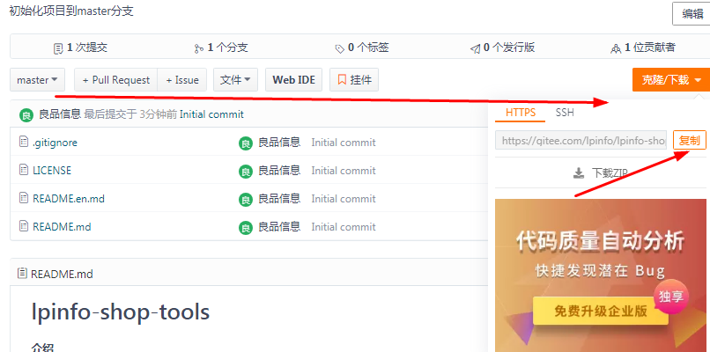Screen dimensions: 710x352
Task: Open Initial commit in the latest commit row
Action: [x=211, y=114]
